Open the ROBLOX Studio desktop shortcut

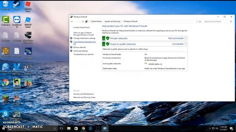(28, 22)
